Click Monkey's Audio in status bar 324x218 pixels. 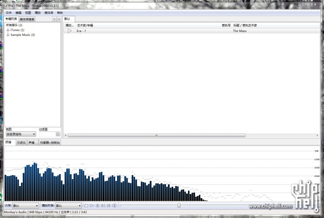(15, 212)
